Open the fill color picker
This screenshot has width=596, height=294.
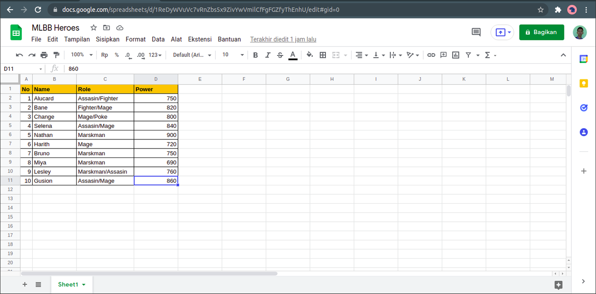[310, 55]
